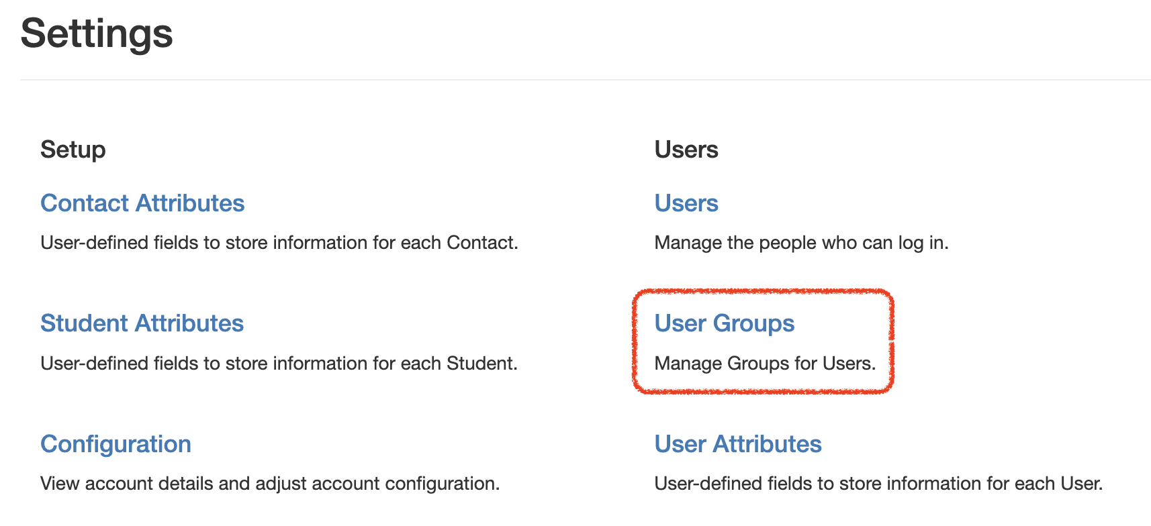Click text 'Manage Groups for Users.'
This screenshot has height=526, width=1151.
click(765, 364)
